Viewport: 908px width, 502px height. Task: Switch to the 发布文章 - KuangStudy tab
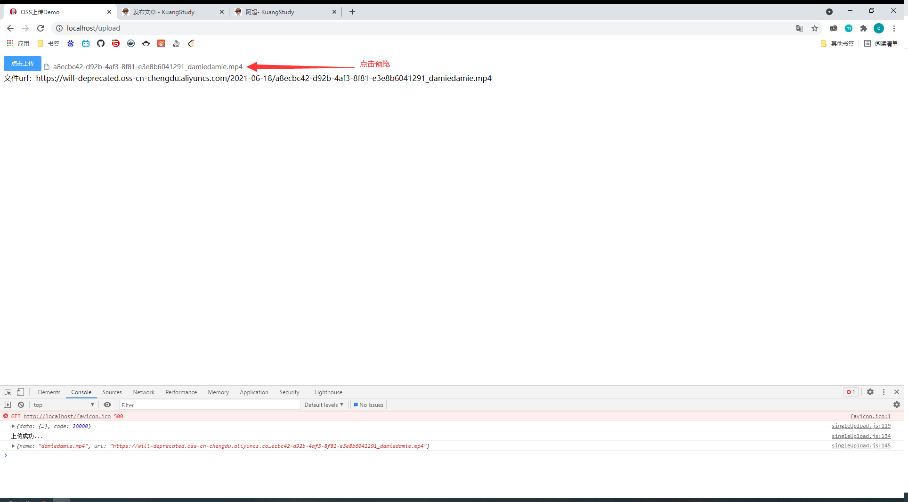(172, 12)
